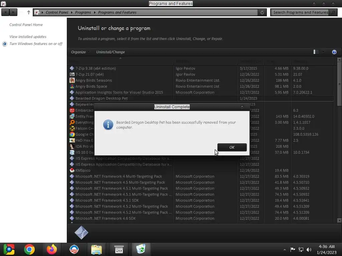Click the Recycle Bin taskbar icon
This screenshot has height=256, width=342.
141,249
